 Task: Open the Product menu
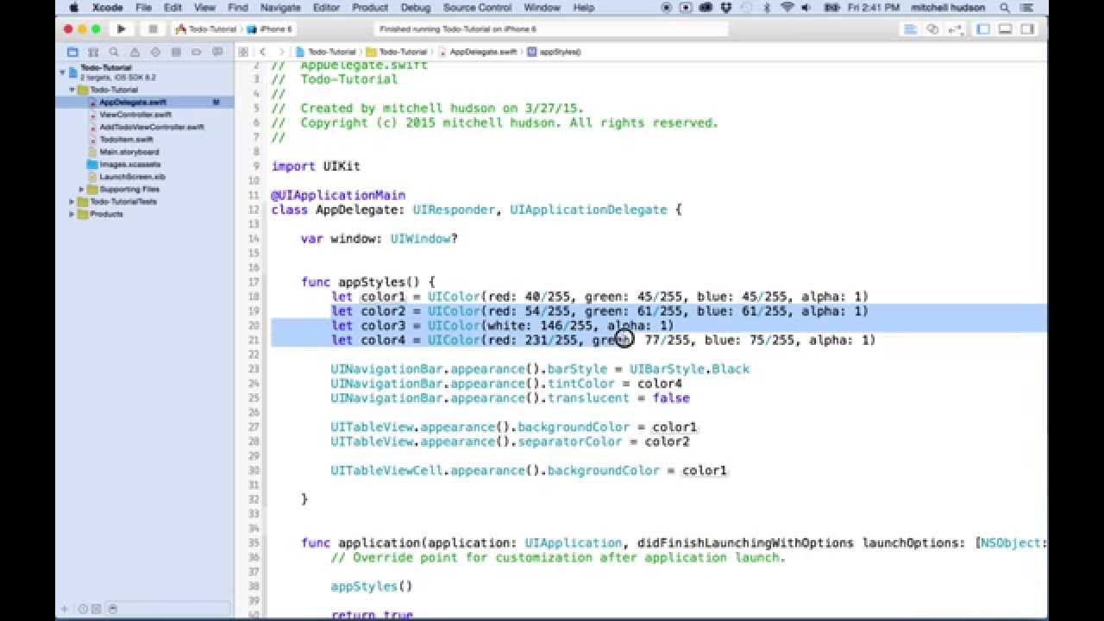(x=370, y=8)
